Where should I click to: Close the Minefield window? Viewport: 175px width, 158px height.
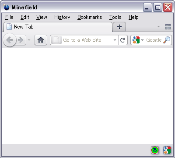168,7
